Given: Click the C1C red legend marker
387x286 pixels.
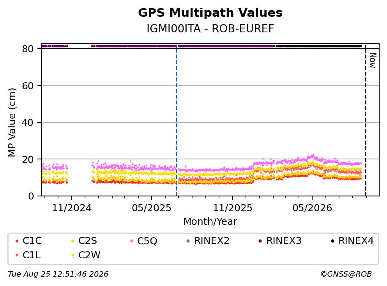Looking at the screenshot, I should [x=17, y=241].
